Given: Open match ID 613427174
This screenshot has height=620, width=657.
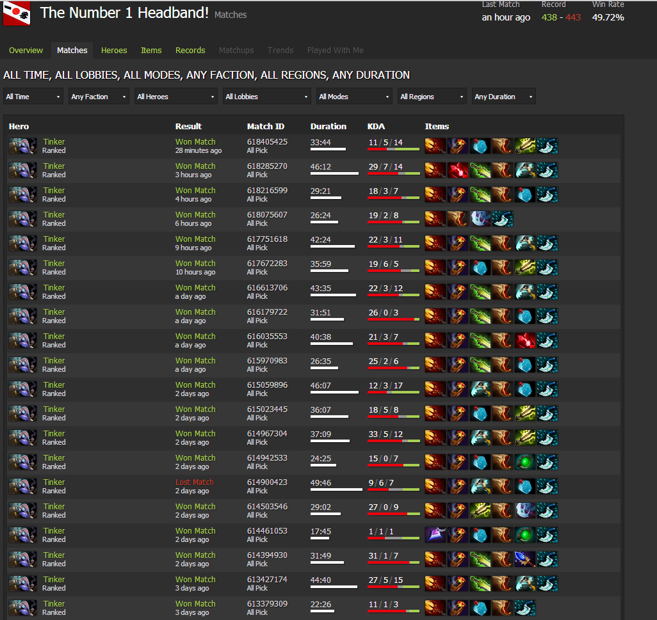Looking at the screenshot, I should [267, 580].
